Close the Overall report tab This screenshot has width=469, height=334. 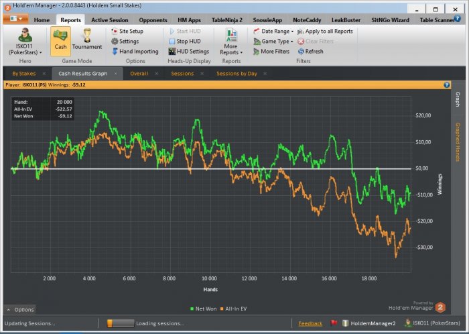[156, 74]
